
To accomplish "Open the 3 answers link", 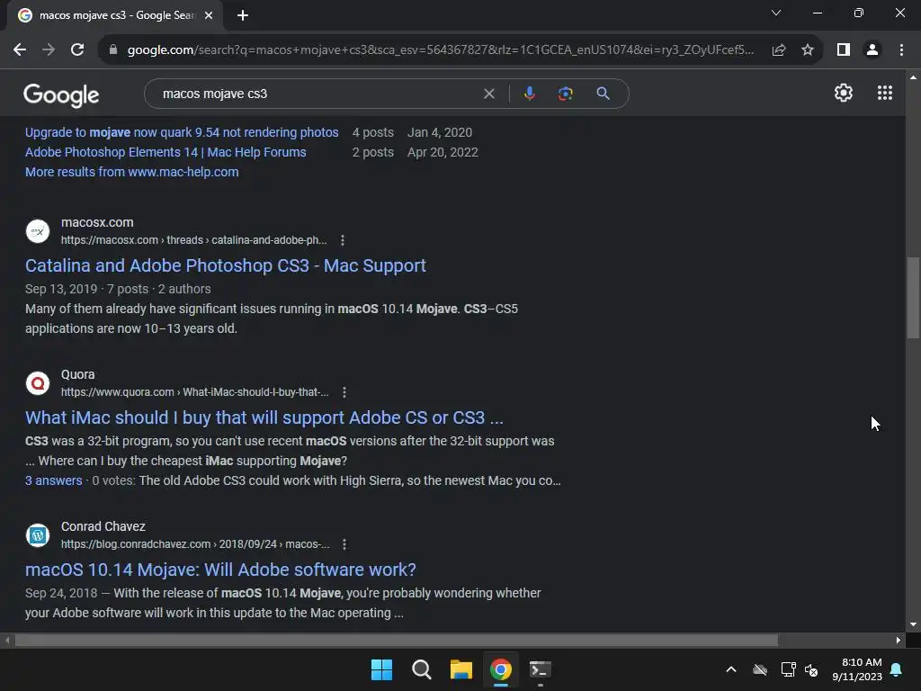I will [53, 480].
